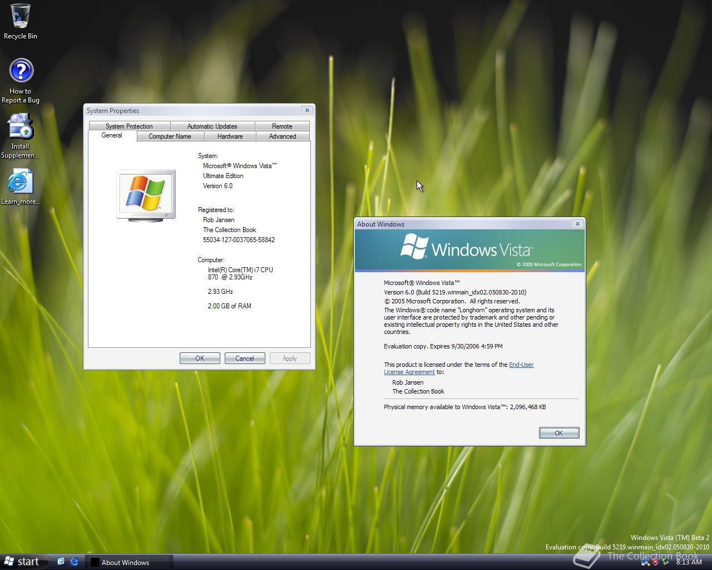
Task: Open the Start menu
Action: pyautogui.click(x=24, y=562)
